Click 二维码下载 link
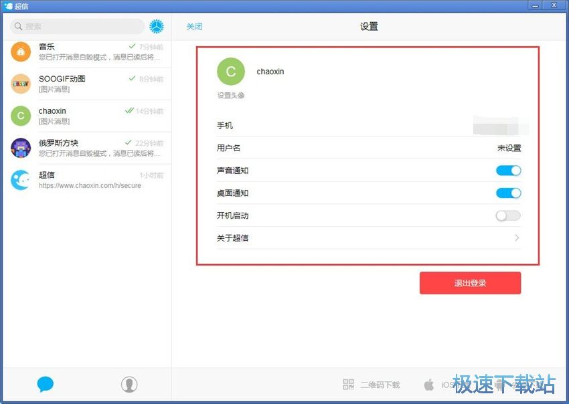 (x=380, y=385)
